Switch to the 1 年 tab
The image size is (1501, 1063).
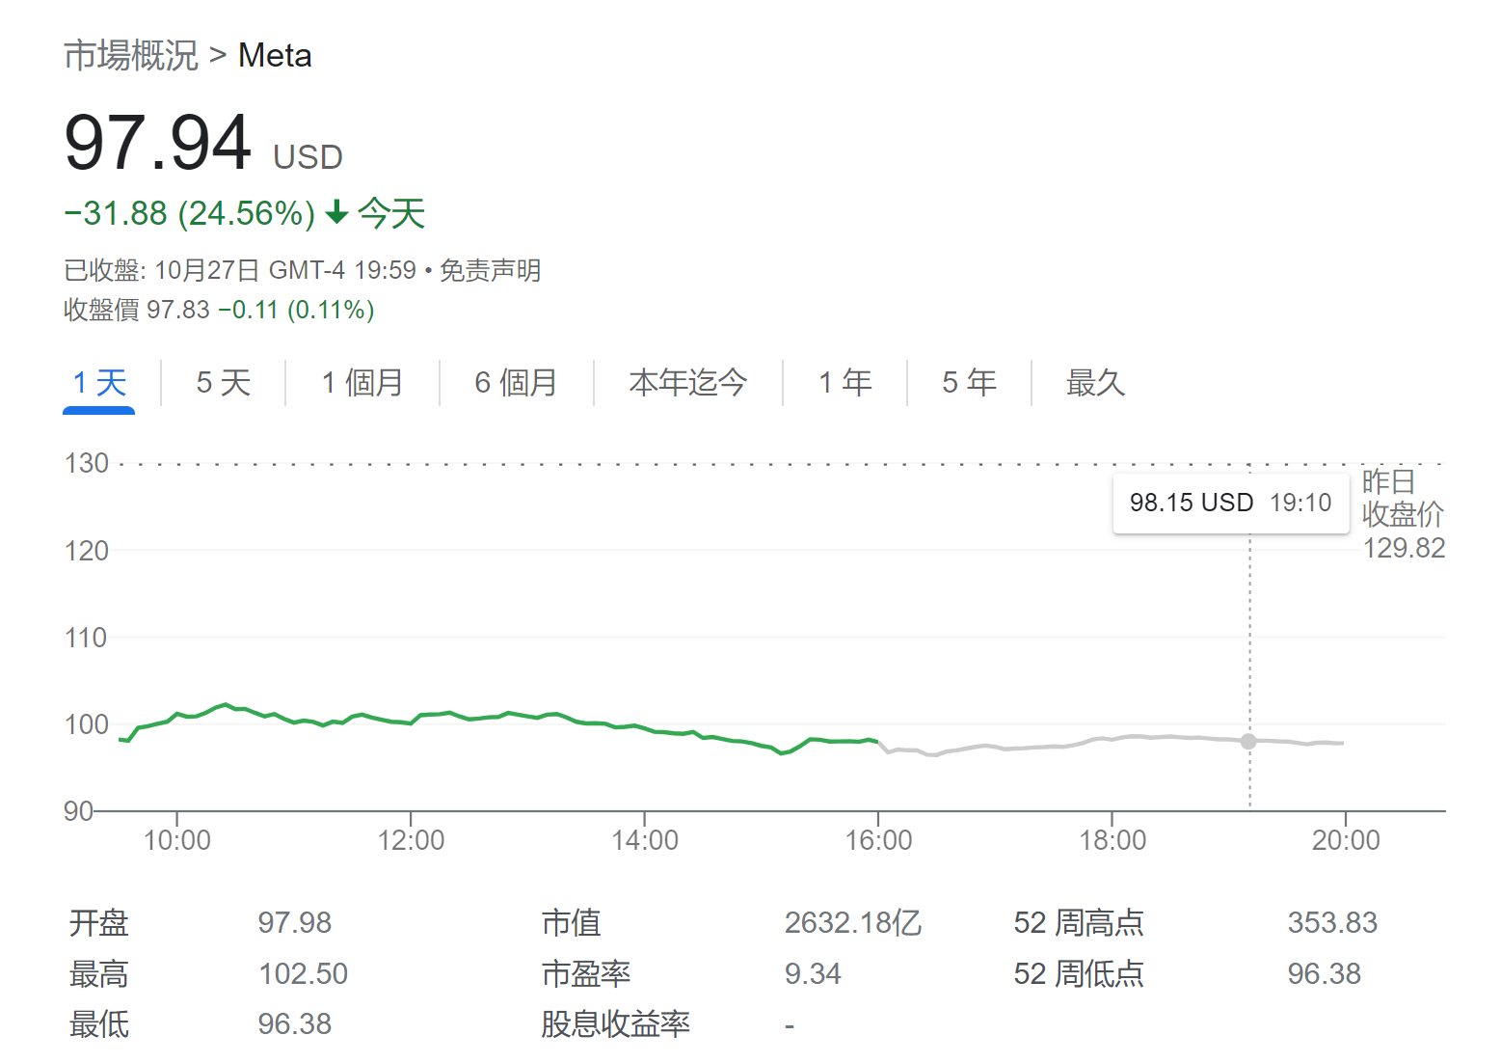845,383
